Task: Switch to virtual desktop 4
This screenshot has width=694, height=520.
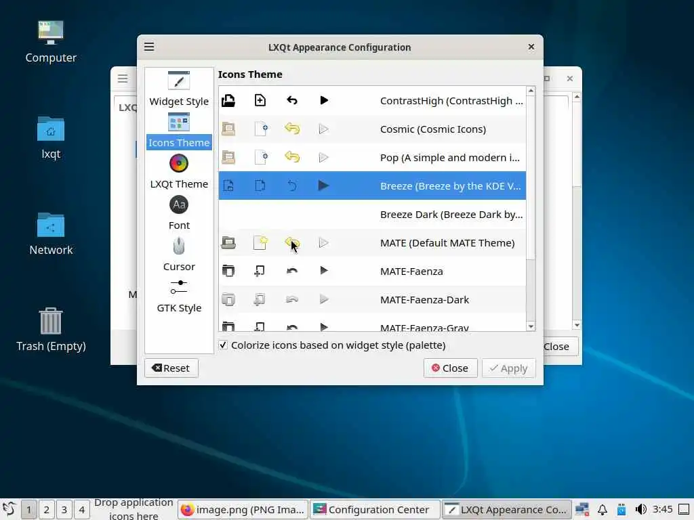Action: tap(82, 509)
